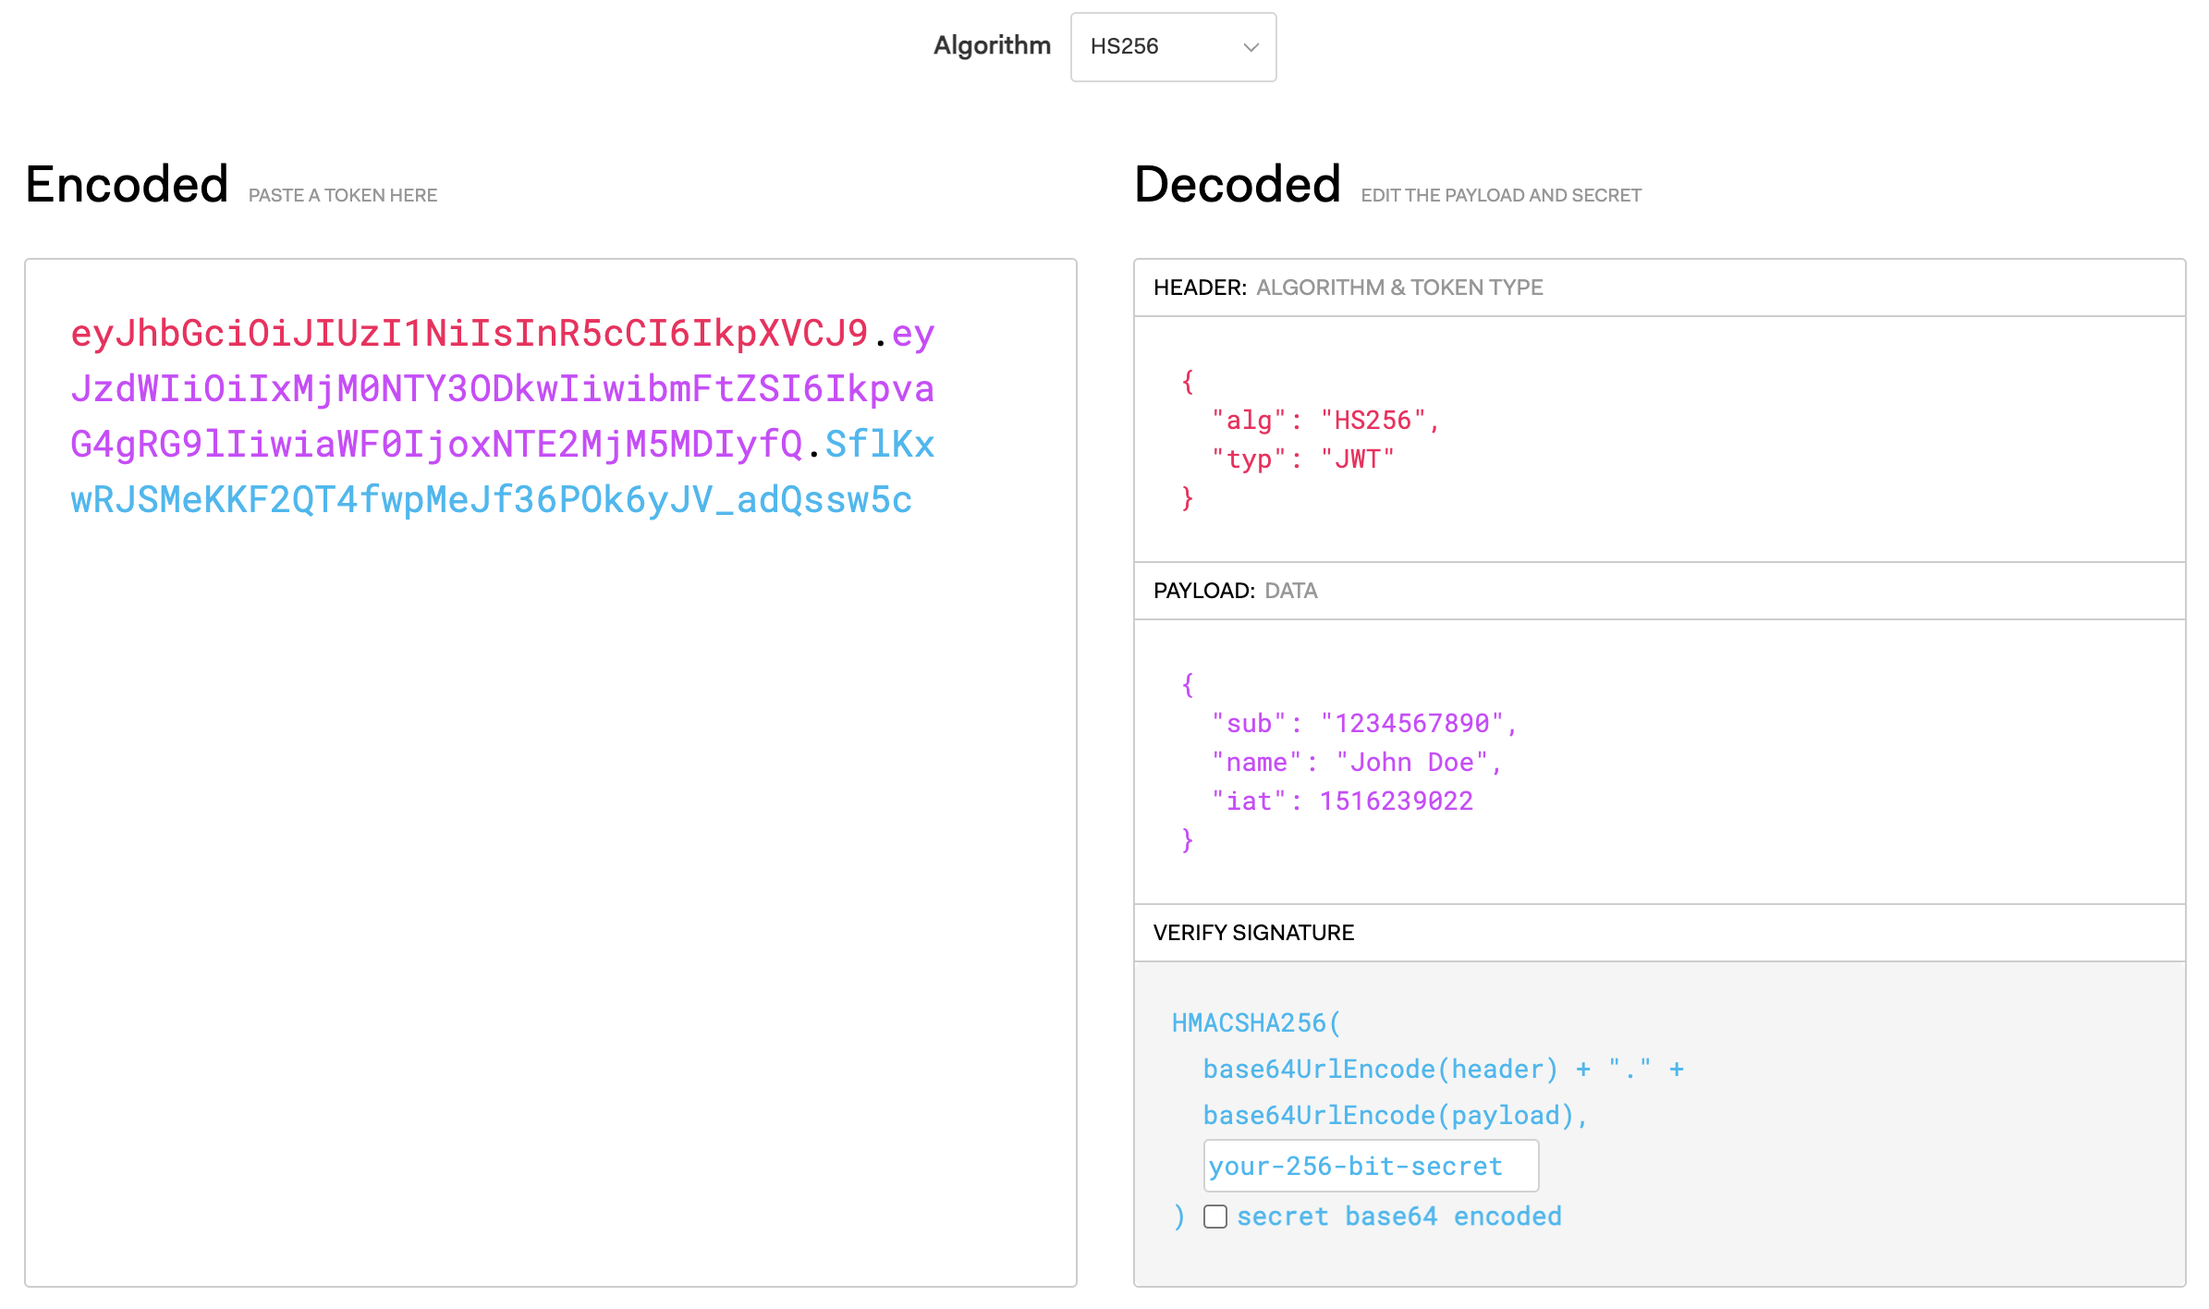Click the PAYLOAD: DATA section label
Screen dimensions: 2209x1309
tap(1236, 591)
